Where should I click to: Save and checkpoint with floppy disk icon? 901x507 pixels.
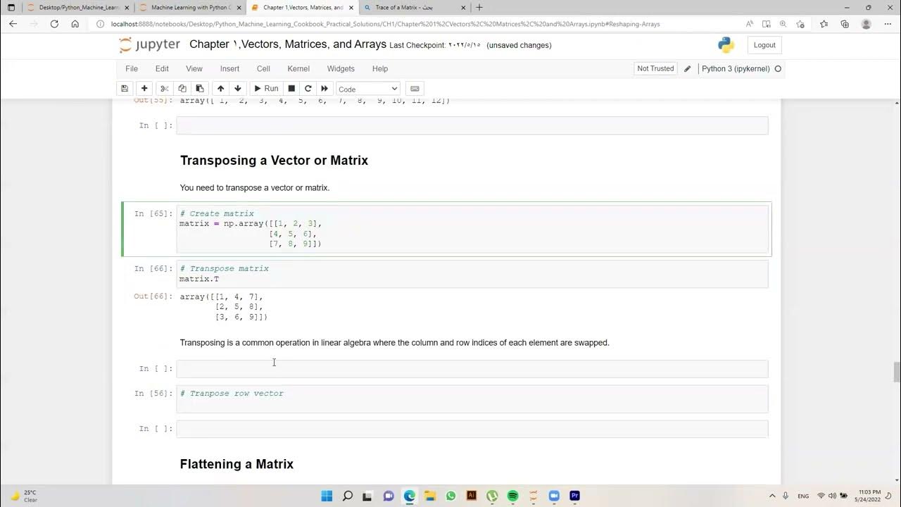click(x=125, y=89)
